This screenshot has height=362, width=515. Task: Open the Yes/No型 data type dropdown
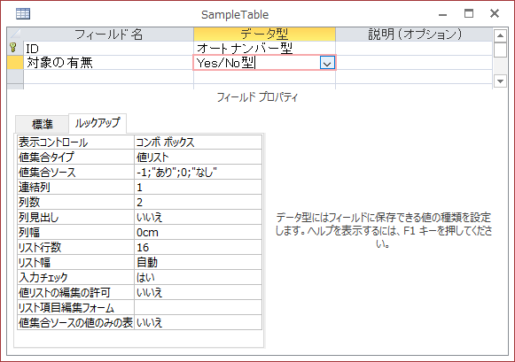point(327,63)
